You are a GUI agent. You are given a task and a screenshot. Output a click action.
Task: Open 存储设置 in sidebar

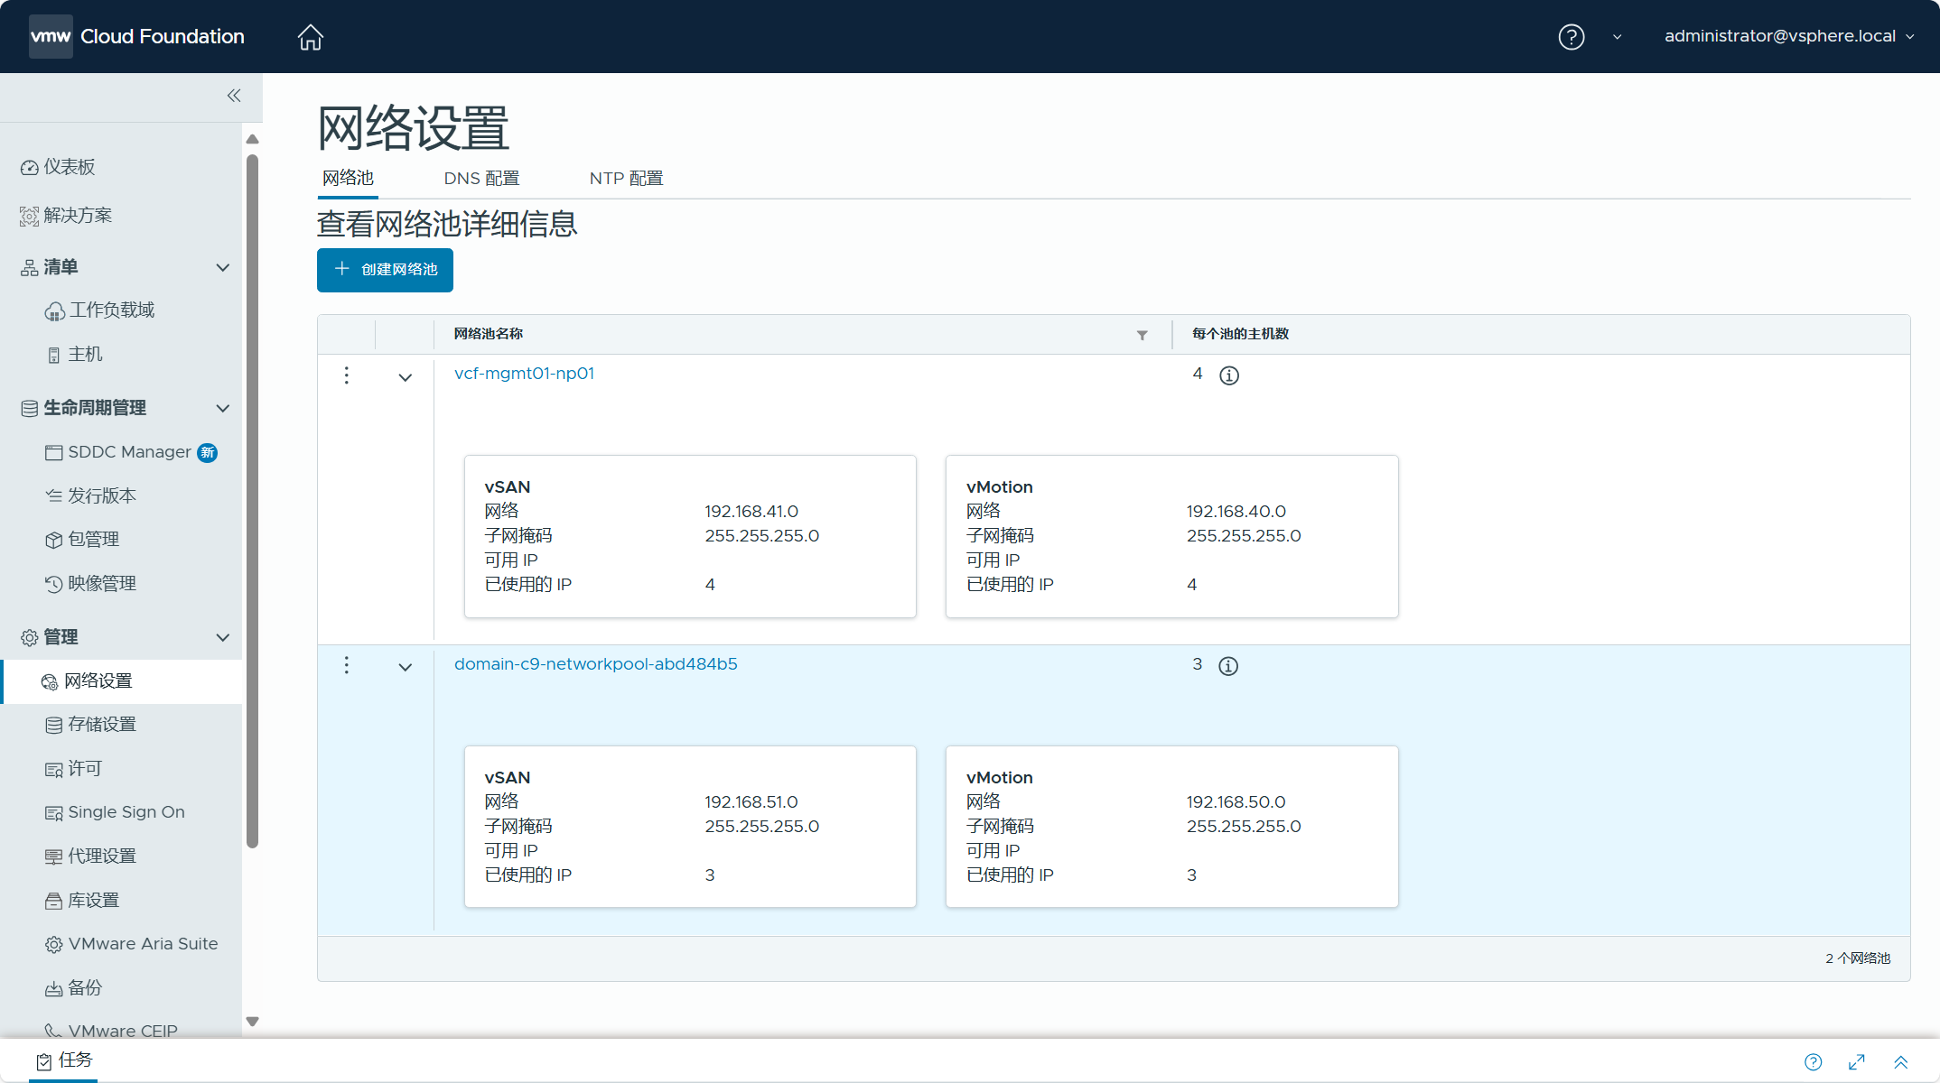(90, 725)
